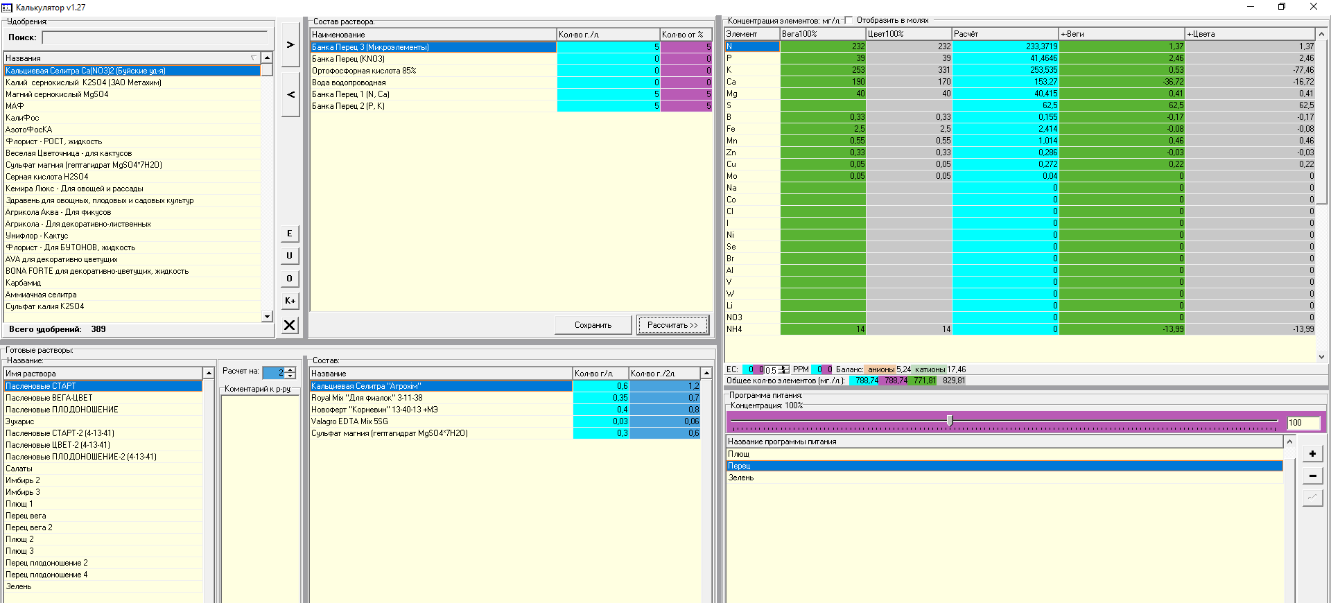Add a nutrition program with plus button
1331x603 pixels.
(x=1312, y=453)
